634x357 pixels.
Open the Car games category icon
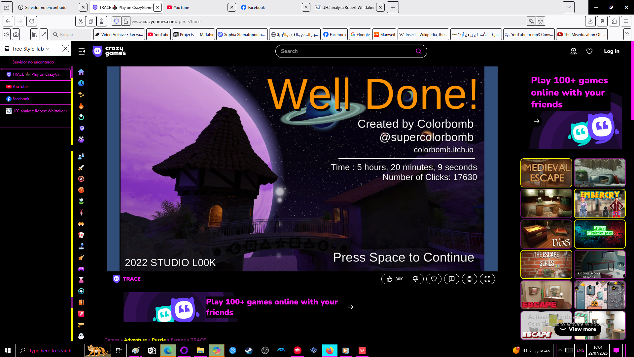coord(81,224)
